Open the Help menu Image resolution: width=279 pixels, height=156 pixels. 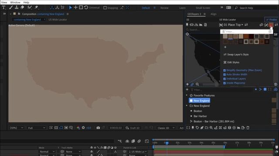[x=26, y=2]
